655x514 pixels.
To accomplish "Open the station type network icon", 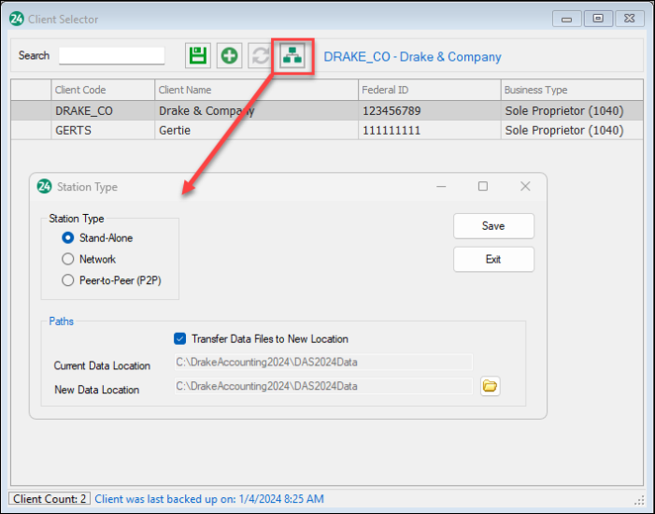I will click(292, 56).
